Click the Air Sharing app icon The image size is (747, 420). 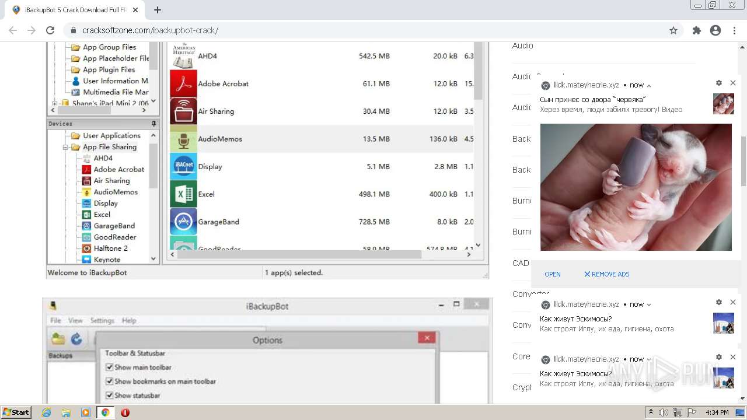[x=183, y=111]
